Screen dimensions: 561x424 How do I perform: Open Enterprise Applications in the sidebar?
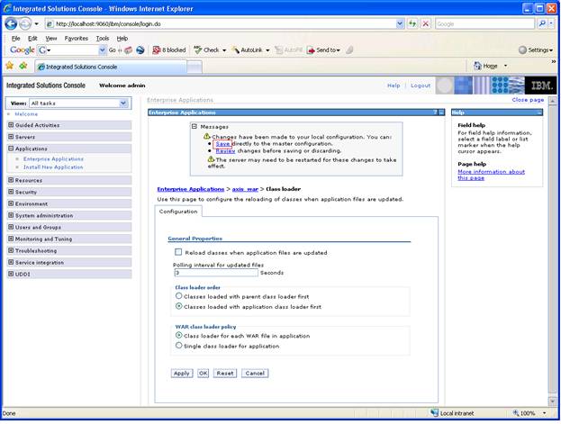(x=53, y=158)
